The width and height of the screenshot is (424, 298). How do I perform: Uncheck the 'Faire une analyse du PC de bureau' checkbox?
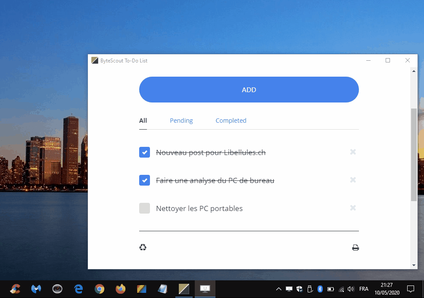pos(144,180)
